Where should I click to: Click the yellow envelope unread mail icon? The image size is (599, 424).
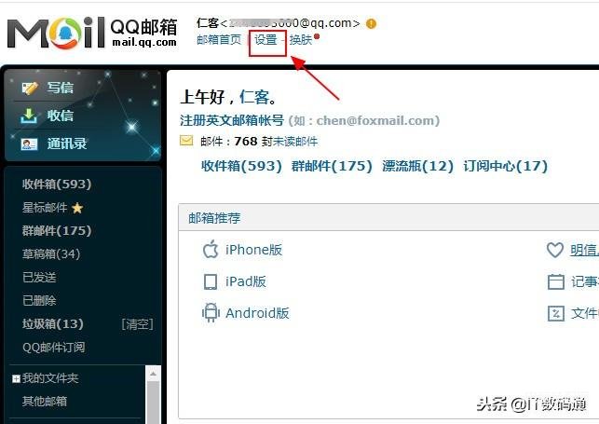click(186, 141)
